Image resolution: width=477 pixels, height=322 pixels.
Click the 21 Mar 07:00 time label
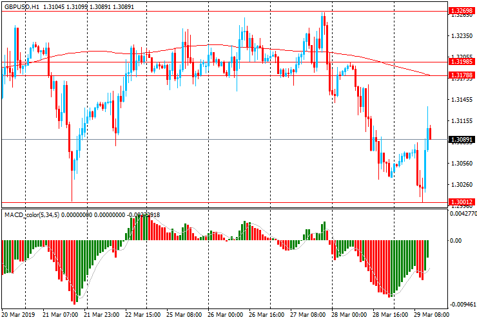(60, 314)
